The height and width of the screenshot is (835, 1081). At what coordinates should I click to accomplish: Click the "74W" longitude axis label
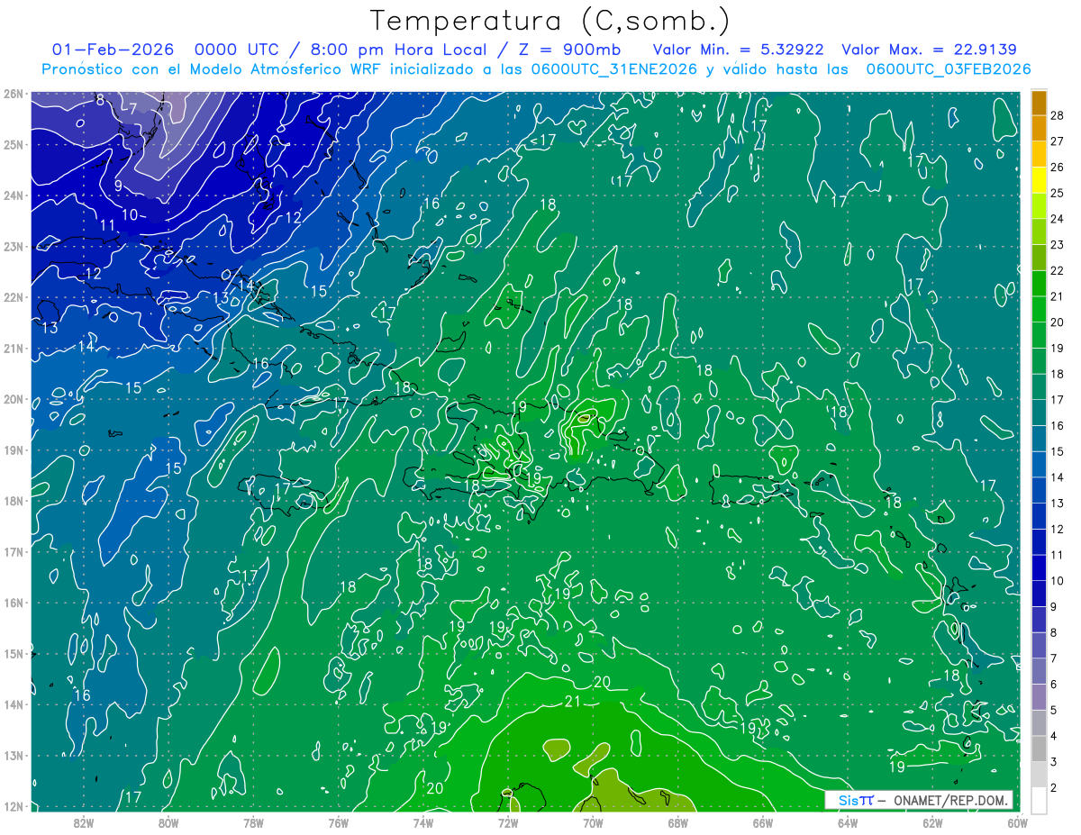(x=423, y=821)
